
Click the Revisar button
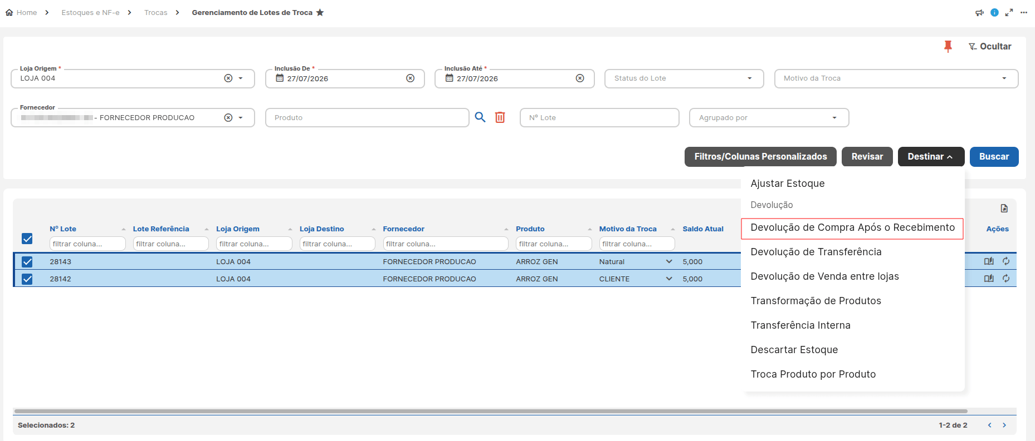(867, 157)
